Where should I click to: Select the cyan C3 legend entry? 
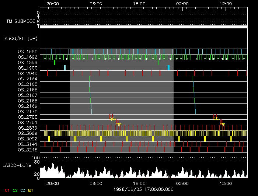click(23, 190)
